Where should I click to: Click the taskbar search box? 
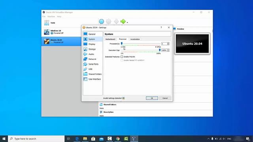(36, 138)
